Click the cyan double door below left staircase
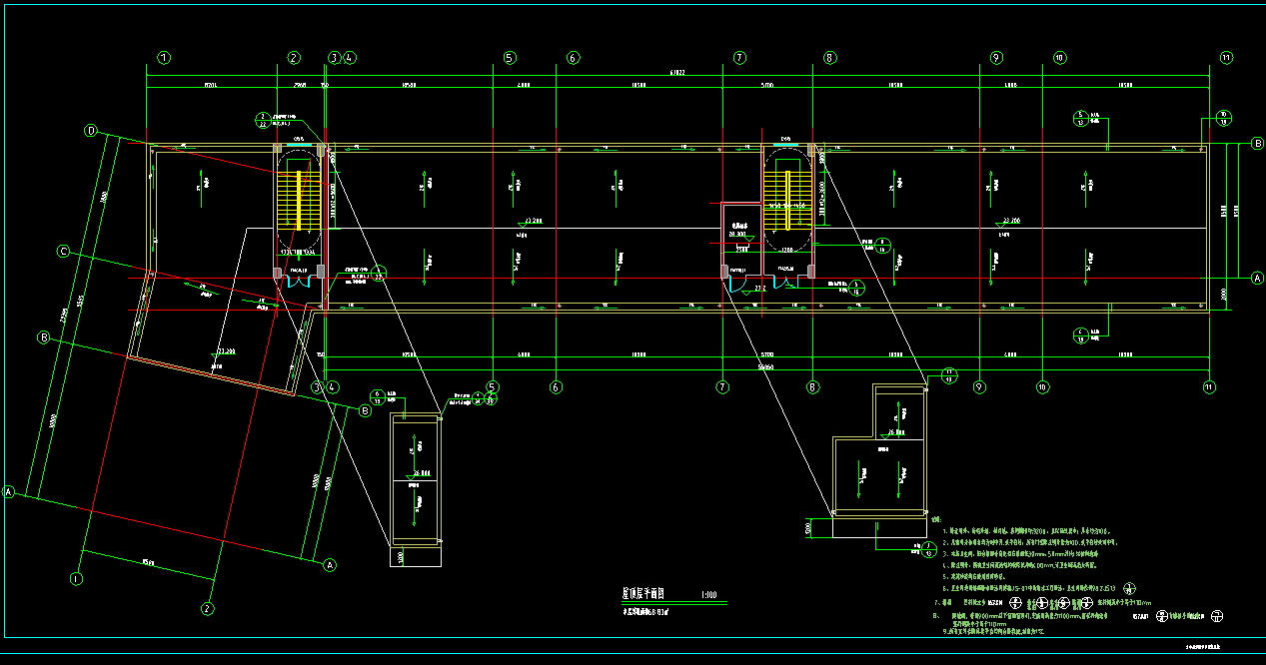The width and height of the screenshot is (1266, 665). coord(299,284)
